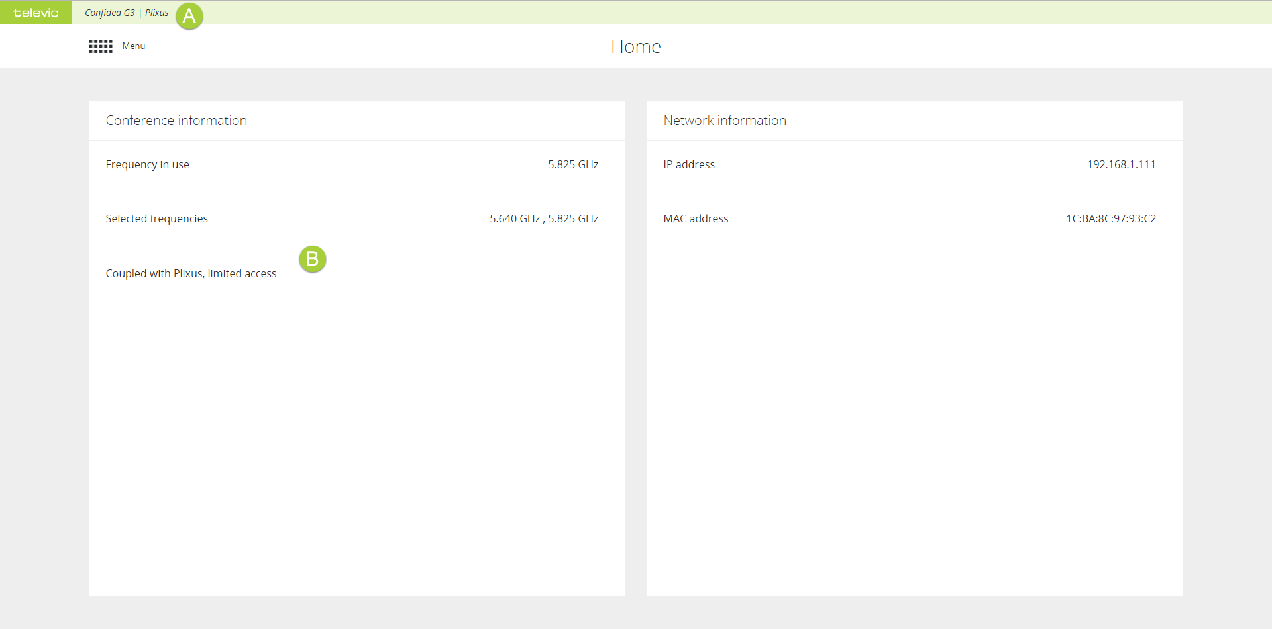
Task: Click the Network information heading
Action: click(x=725, y=121)
